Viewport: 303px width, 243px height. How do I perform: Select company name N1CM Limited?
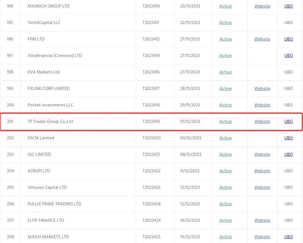[41, 138]
